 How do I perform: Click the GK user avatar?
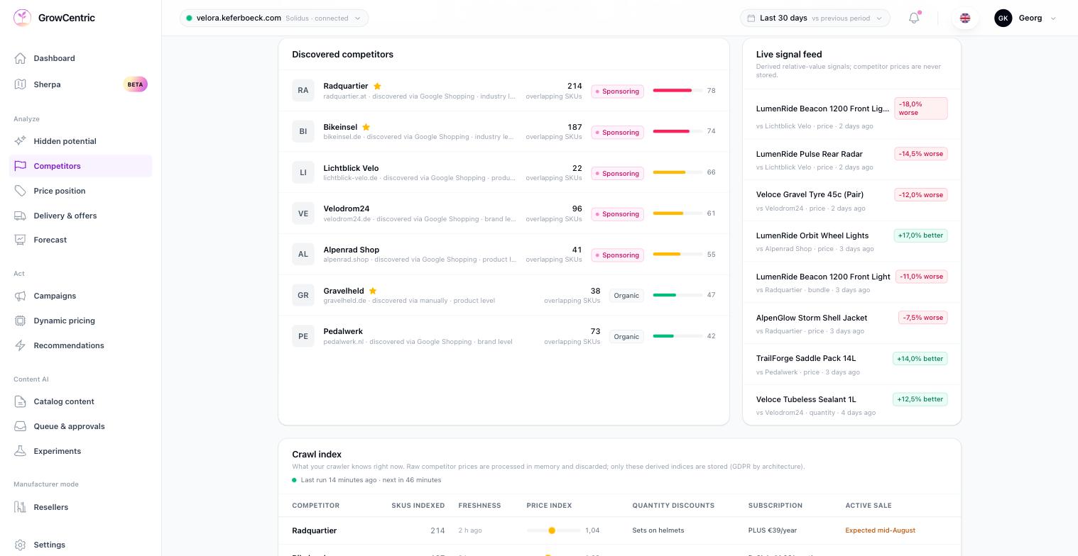click(1003, 18)
